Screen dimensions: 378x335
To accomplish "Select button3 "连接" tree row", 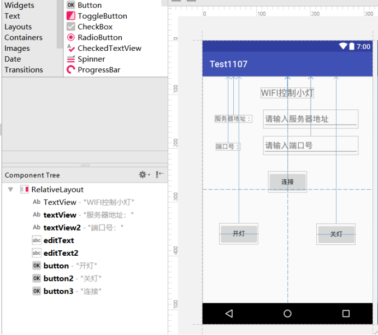I will click(85, 291).
